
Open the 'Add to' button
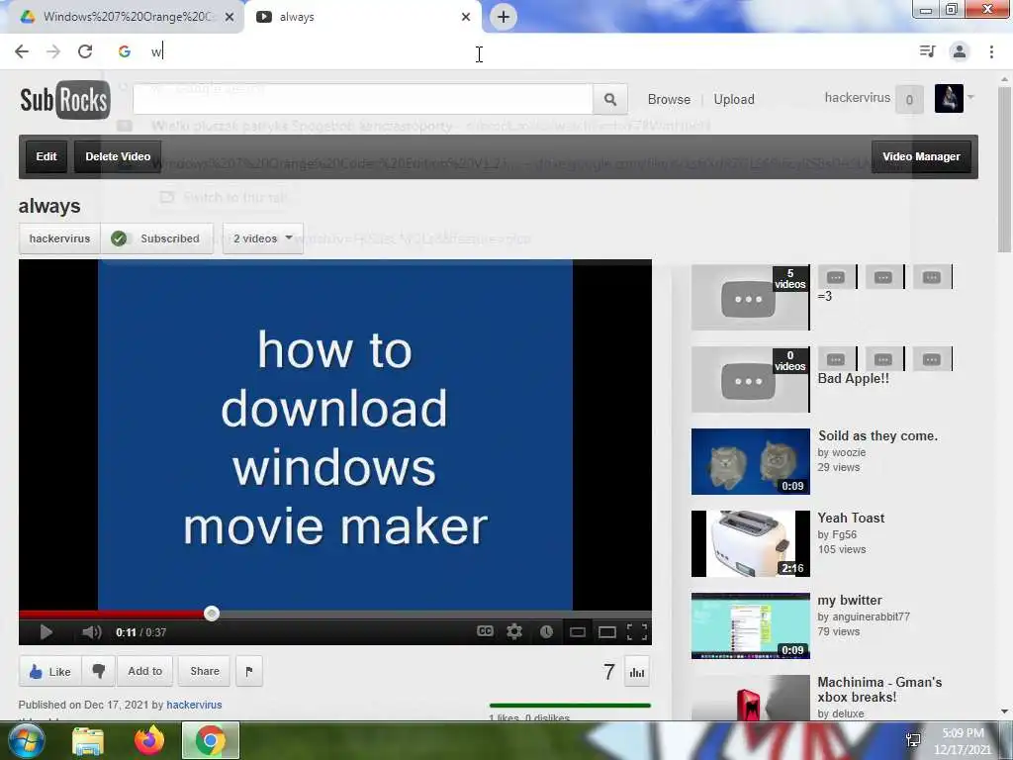(144, 672)
